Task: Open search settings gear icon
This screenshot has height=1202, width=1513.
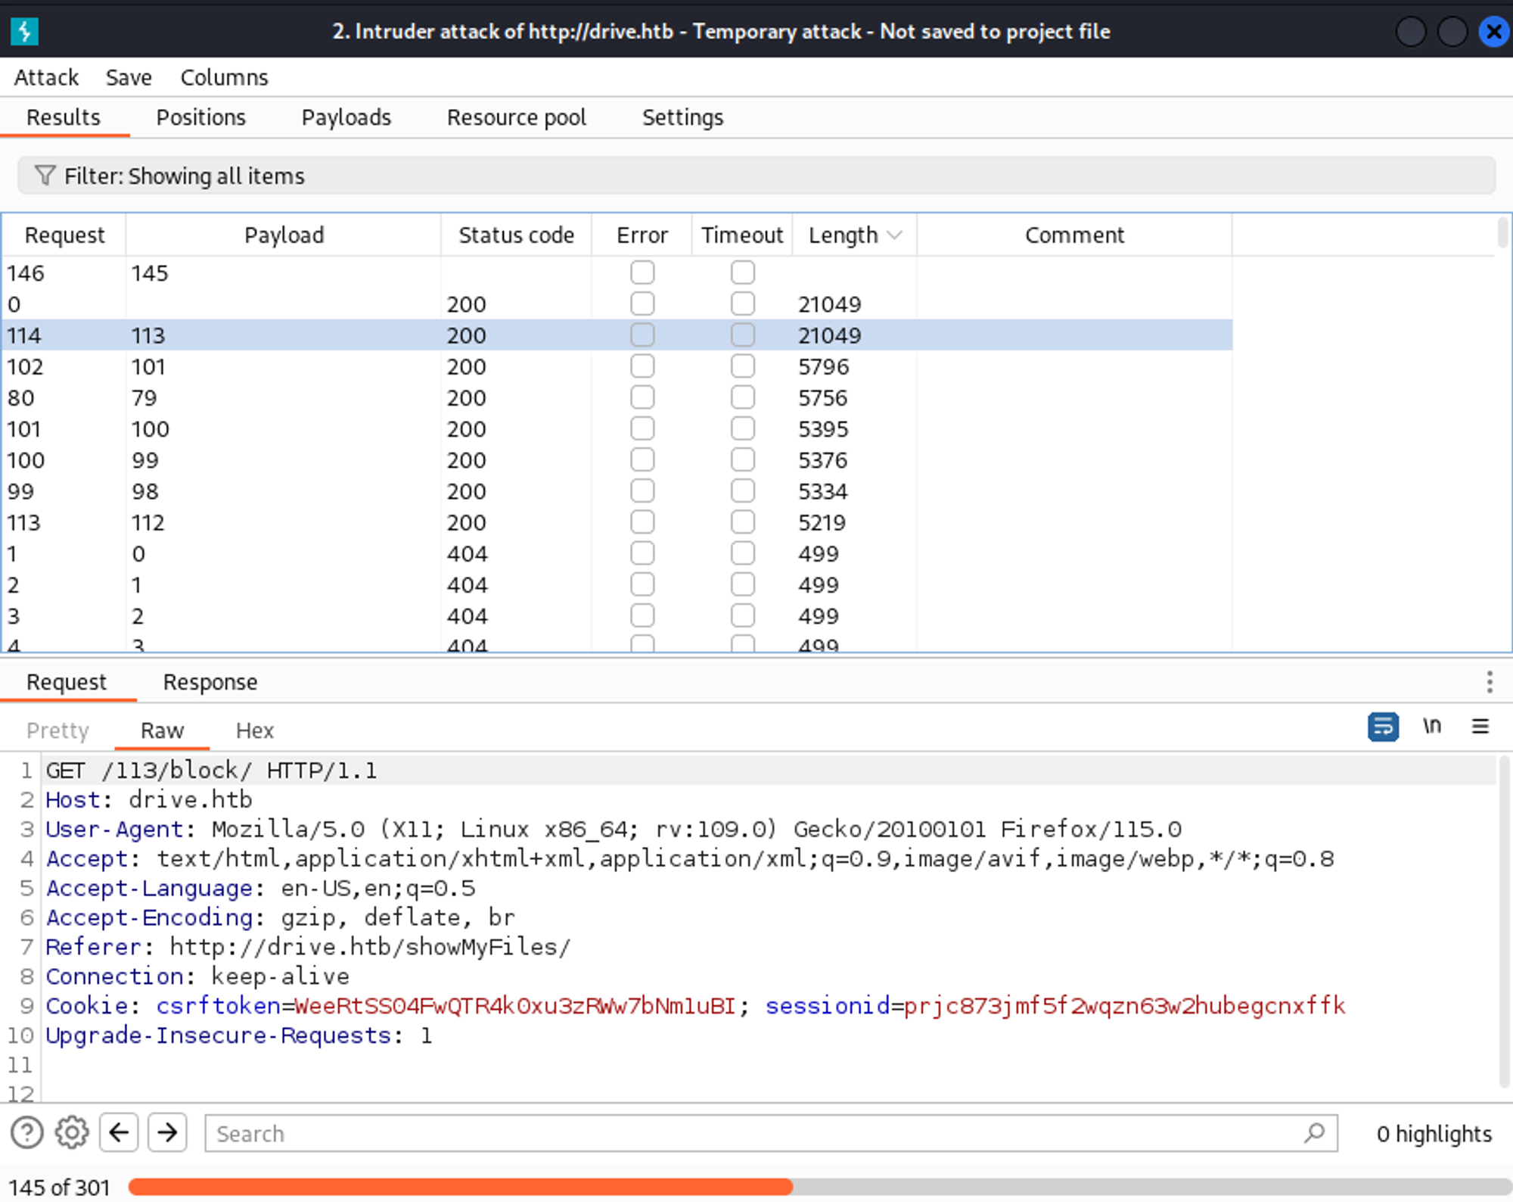Action: pos(72,1133)
